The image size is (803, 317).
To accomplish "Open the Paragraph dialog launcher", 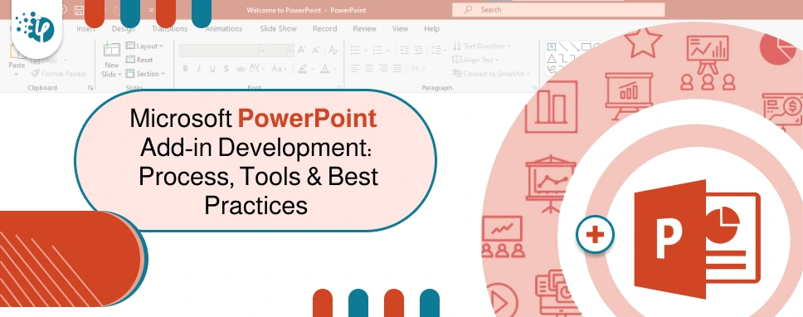I will click(535, 88).
